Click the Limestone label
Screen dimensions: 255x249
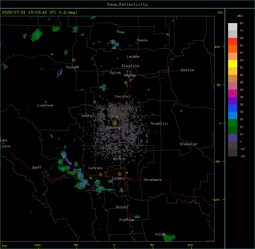pyautogui.click(x=45, y=105)
